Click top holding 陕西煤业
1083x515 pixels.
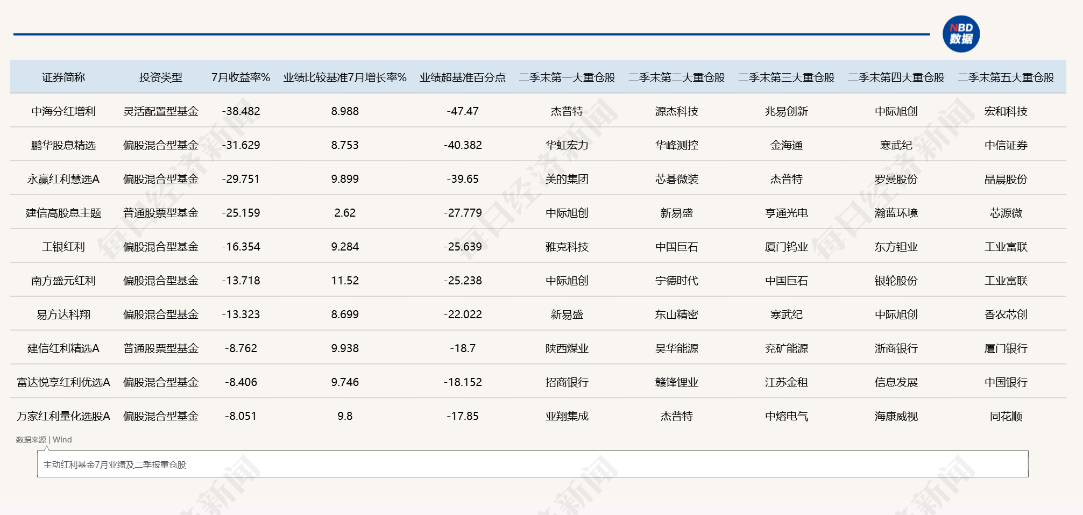(567, 348)
